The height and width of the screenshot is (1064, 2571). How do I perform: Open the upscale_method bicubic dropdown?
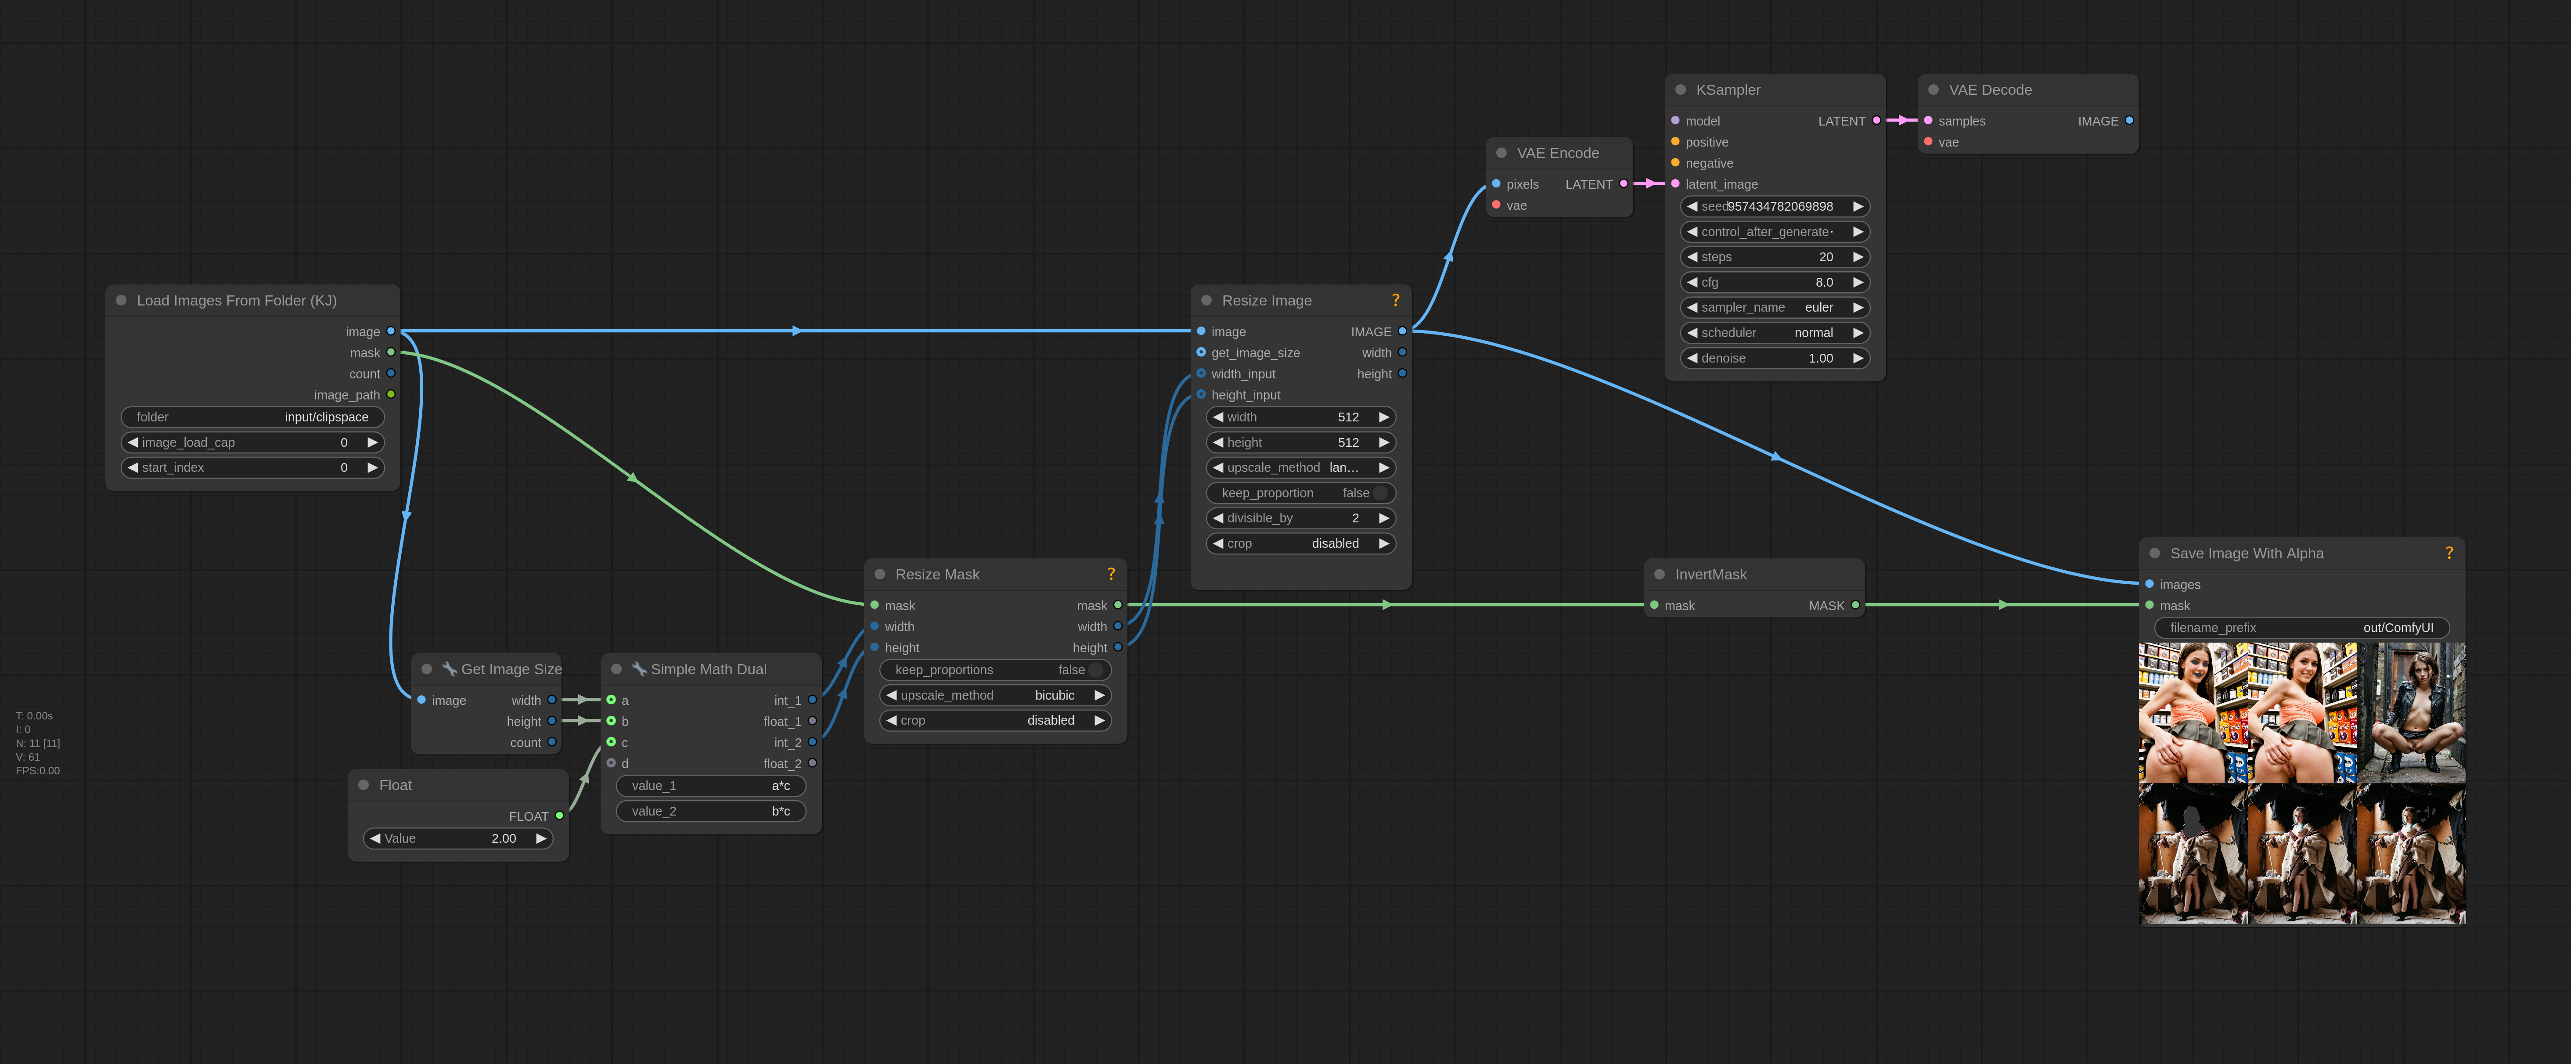coord(995,695)
